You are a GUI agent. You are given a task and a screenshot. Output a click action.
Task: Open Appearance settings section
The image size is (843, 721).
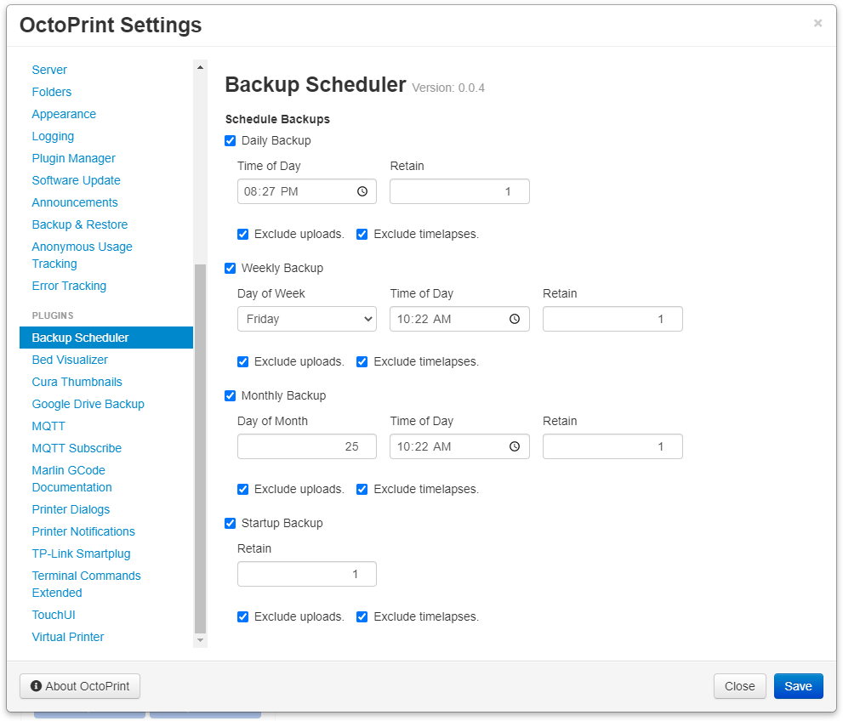tap(64, 114)
